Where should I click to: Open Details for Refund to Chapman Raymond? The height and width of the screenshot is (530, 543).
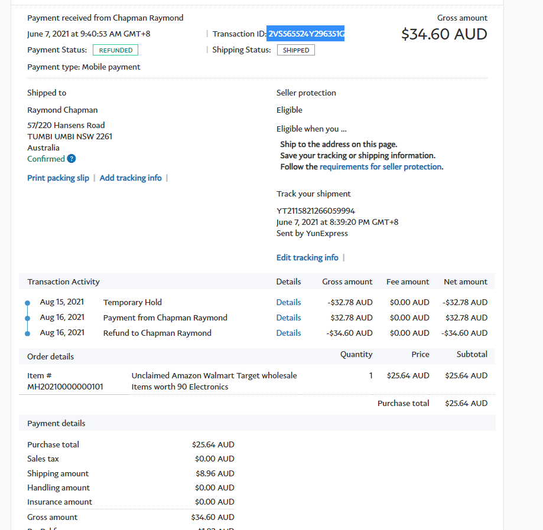[288, 333]
